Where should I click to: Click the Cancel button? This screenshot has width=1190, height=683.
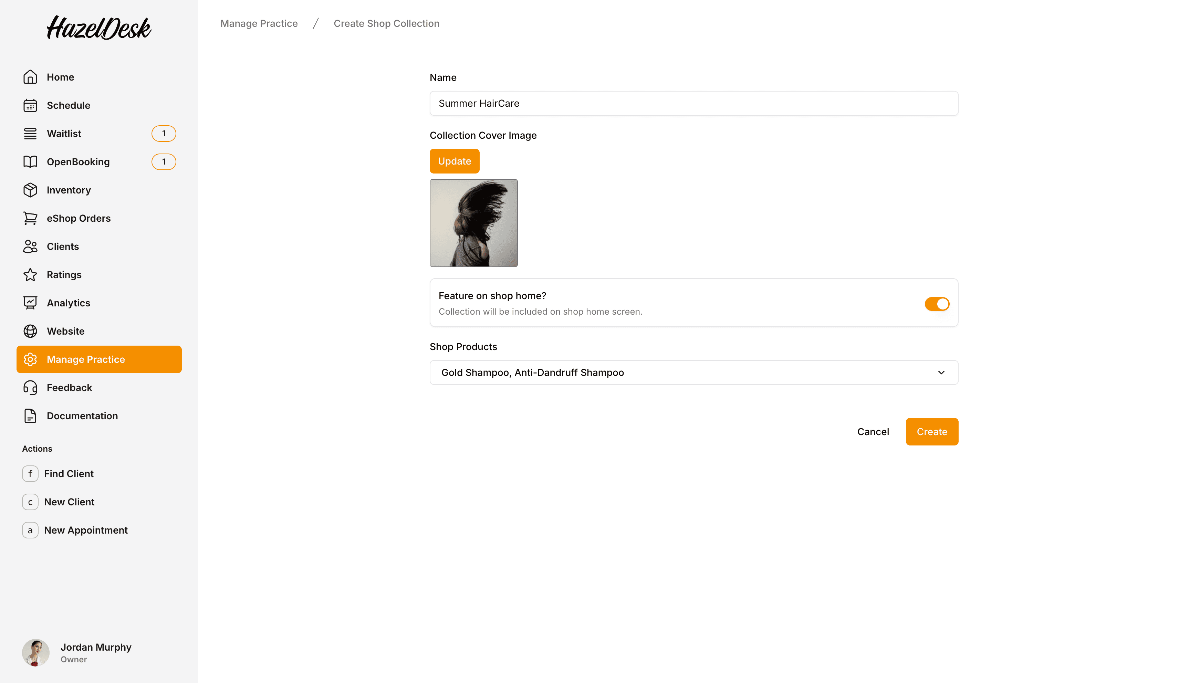(x=873, y=432)
